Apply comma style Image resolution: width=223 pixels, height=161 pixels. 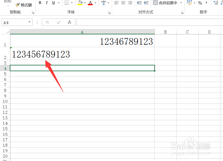tap(206, 3)
